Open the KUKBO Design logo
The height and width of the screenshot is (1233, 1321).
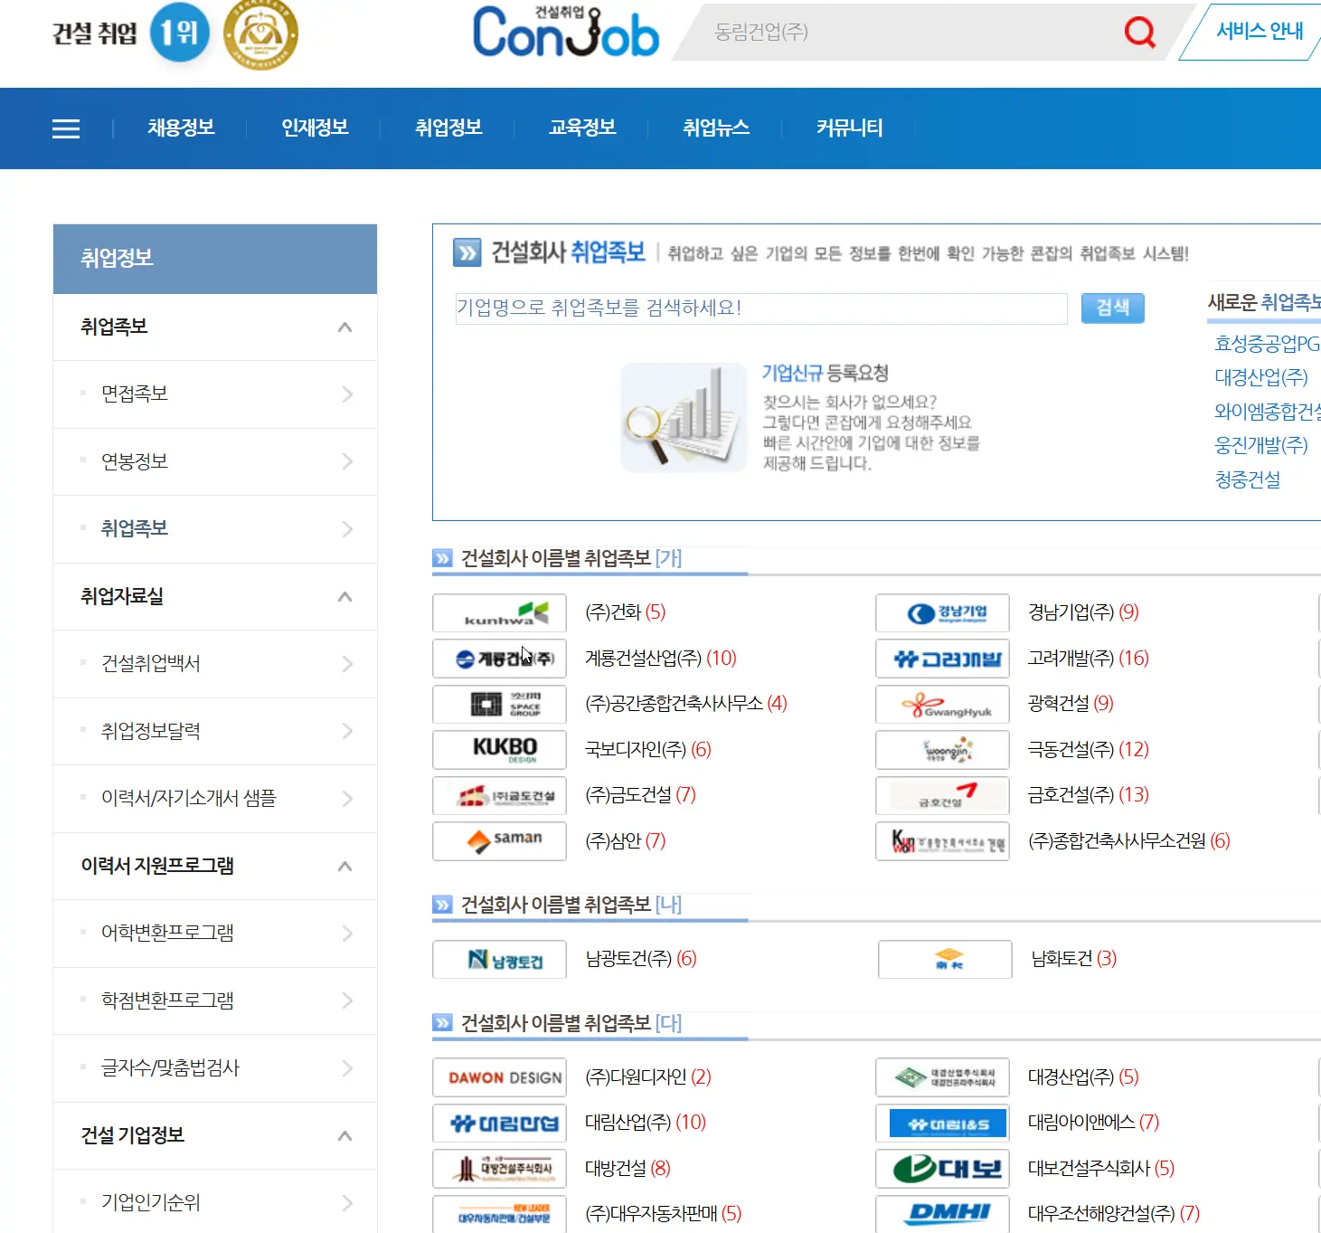[x=500, y=749]
